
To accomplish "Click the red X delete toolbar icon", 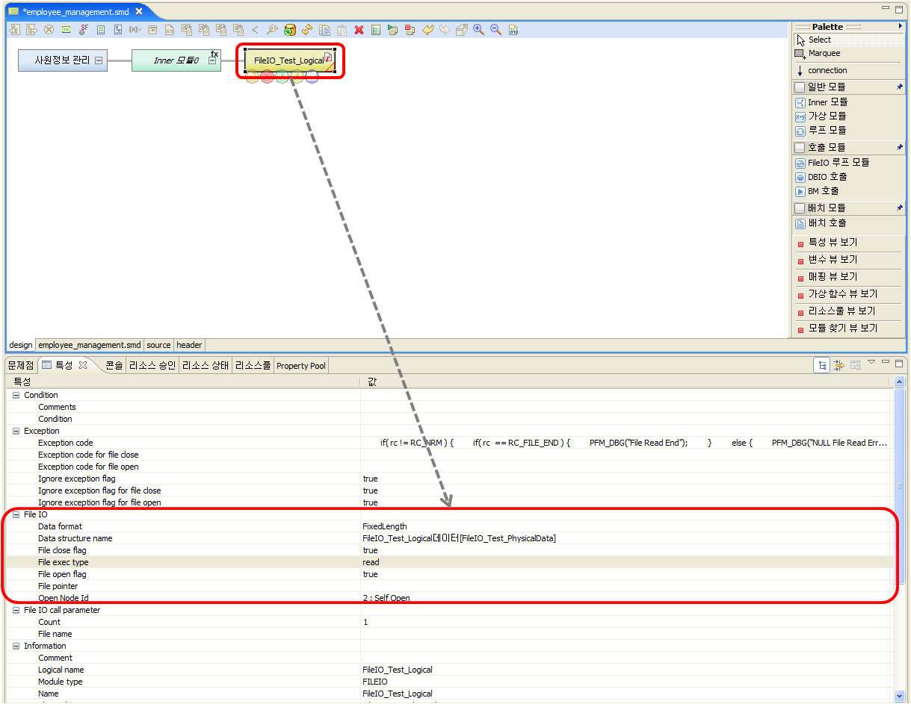I will [359, 30].
